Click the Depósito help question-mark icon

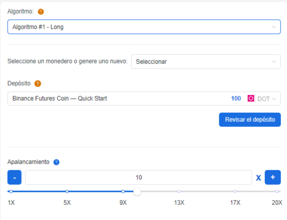38,84
